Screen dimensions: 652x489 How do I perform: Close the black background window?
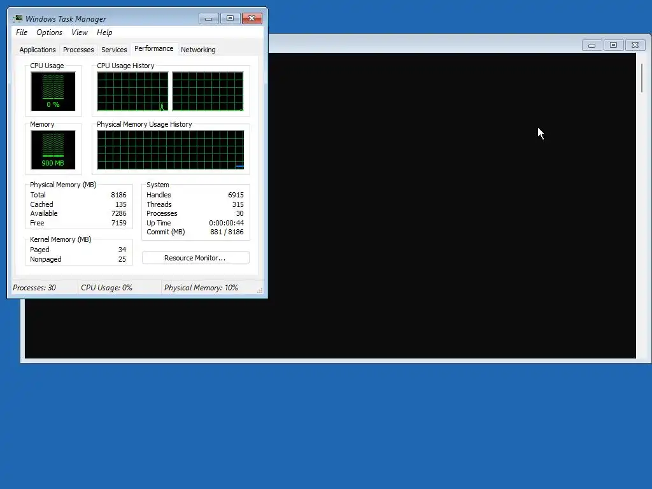635,45
